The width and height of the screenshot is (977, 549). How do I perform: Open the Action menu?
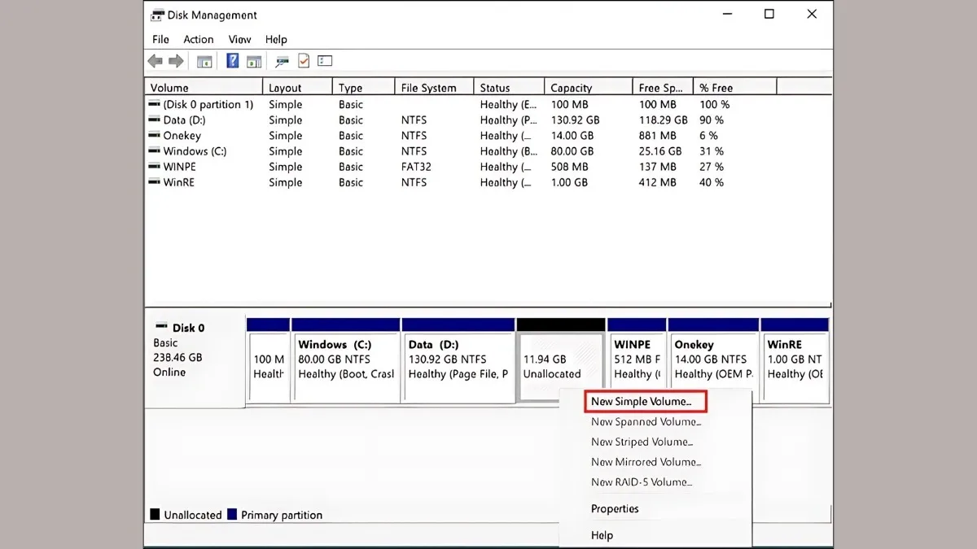198,39
